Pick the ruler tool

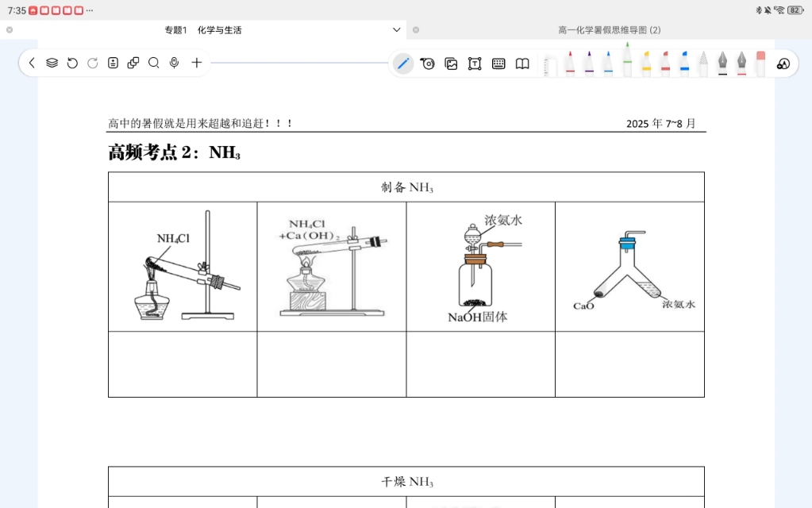[x=551, y=67]
